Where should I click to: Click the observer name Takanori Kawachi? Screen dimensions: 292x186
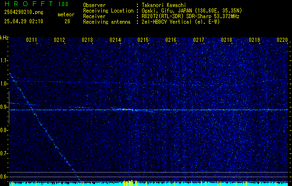pos(164,5)
